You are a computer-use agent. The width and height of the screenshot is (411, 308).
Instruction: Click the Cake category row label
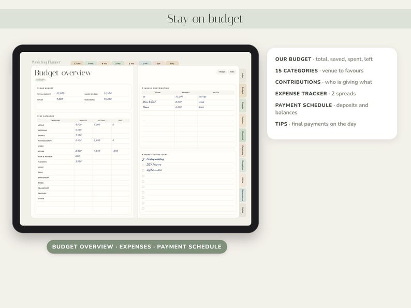coord(40,172)
